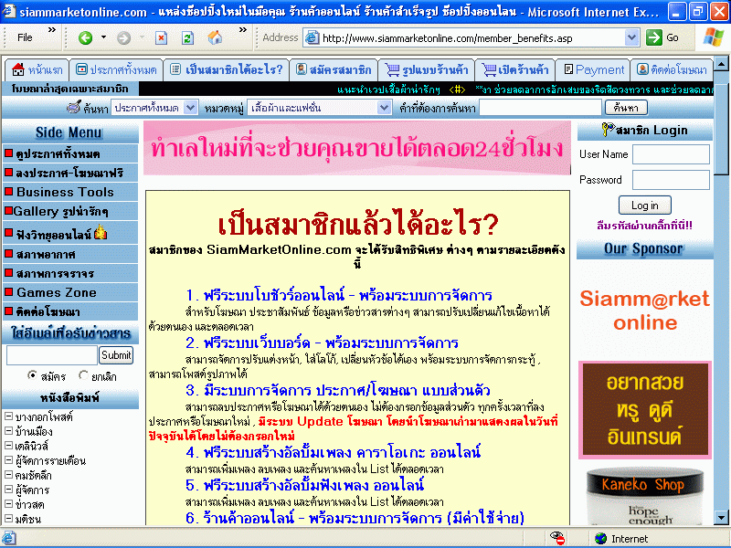Select the สมัคร subscribe radio button
This screenshot has width=731, height=548.
(x=33, y=375)
